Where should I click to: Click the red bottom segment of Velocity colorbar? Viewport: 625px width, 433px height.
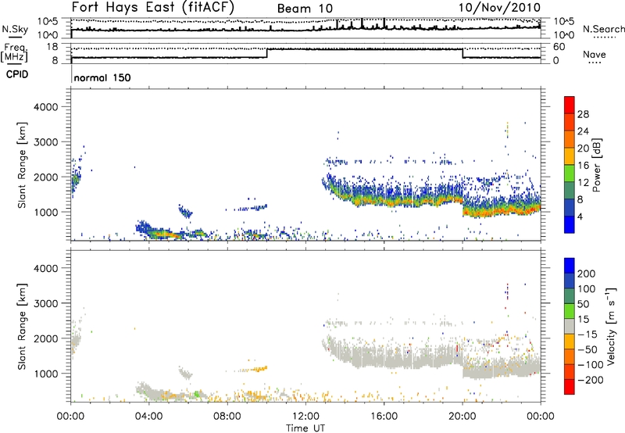(x=570, y=387)
